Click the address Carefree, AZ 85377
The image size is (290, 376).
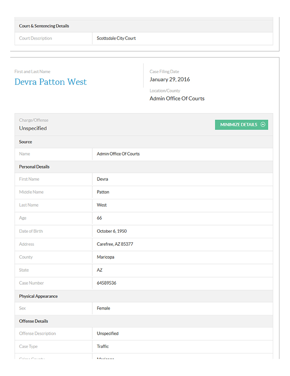pos(115,244)
